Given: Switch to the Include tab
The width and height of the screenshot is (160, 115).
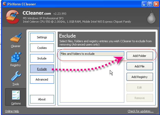Looking at the screenshot, I should tap(42, 58).
